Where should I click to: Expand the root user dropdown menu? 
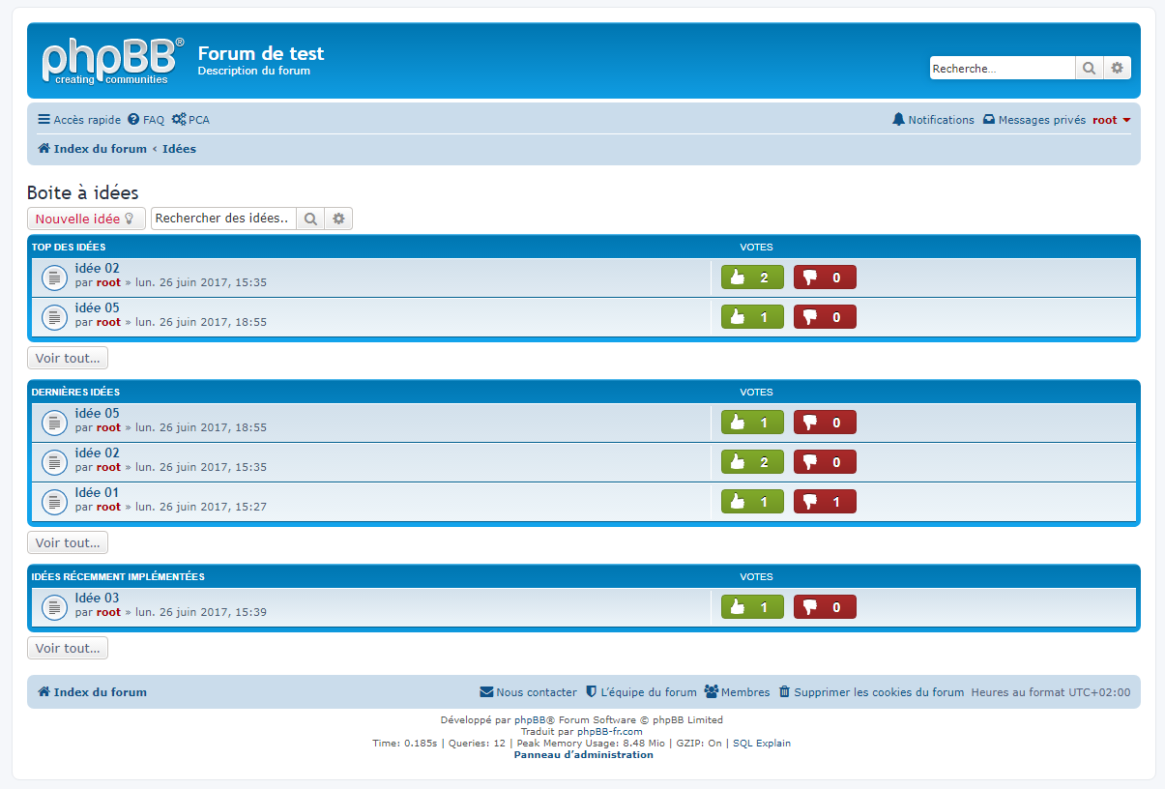tap(1112, 120)
